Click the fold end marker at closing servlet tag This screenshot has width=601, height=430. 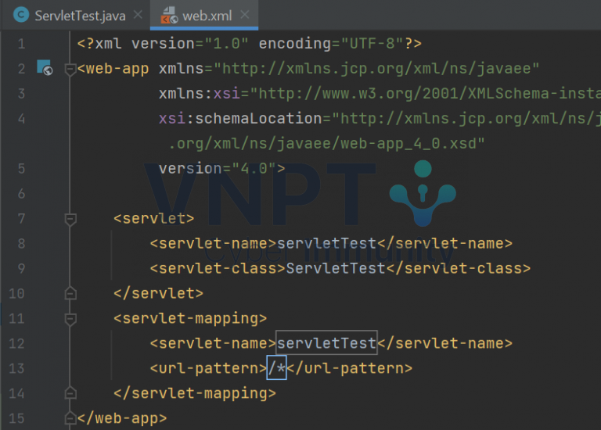pyautogui.click(x=70, y=293)
